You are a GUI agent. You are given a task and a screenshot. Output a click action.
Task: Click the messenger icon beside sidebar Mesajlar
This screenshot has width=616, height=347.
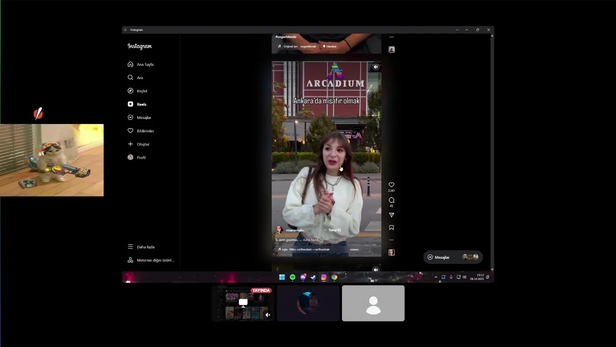(130, 118)
